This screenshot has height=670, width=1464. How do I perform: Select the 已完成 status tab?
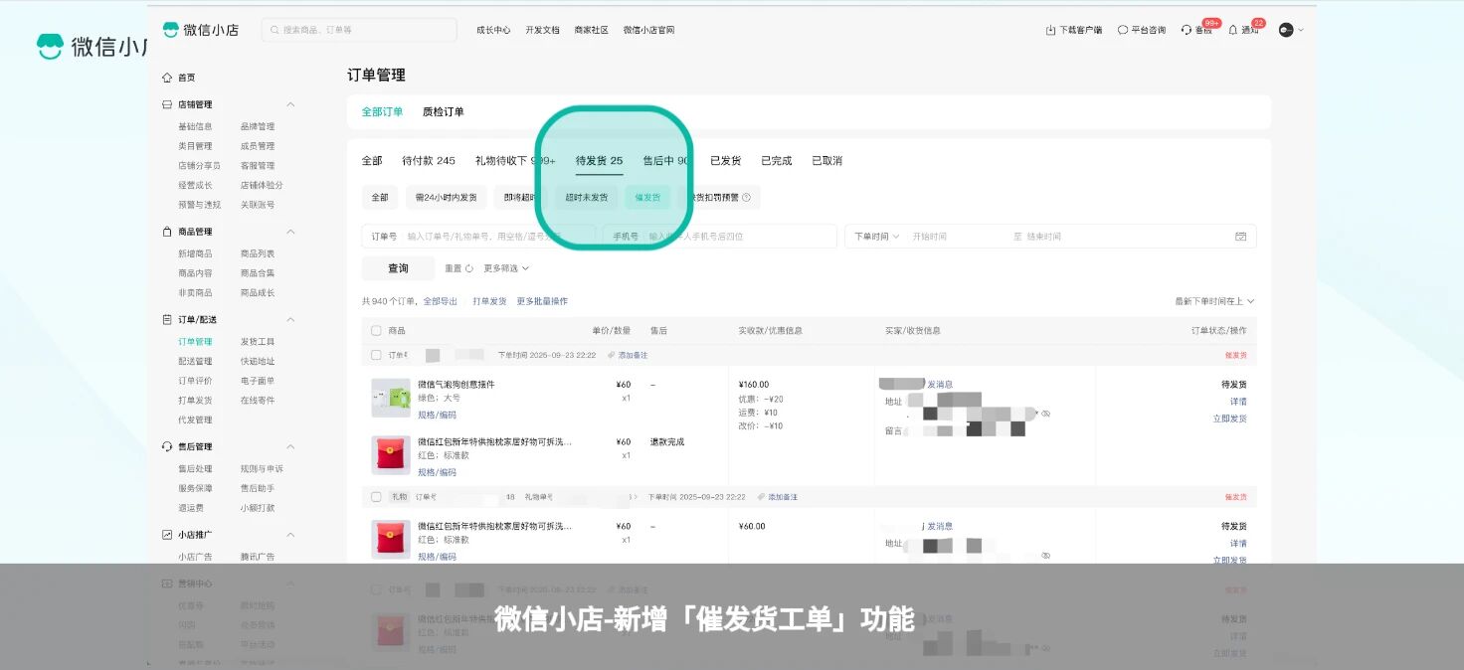point(777,161)
